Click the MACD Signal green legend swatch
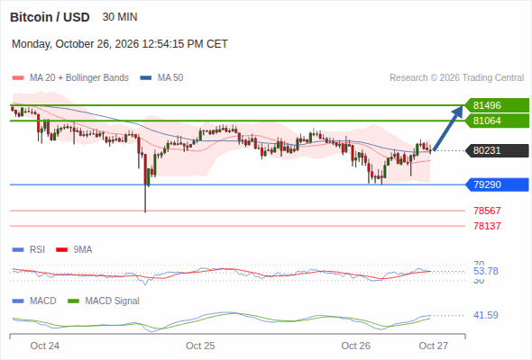The width and height of the screenshot is (532, 360). coord(74,301)
